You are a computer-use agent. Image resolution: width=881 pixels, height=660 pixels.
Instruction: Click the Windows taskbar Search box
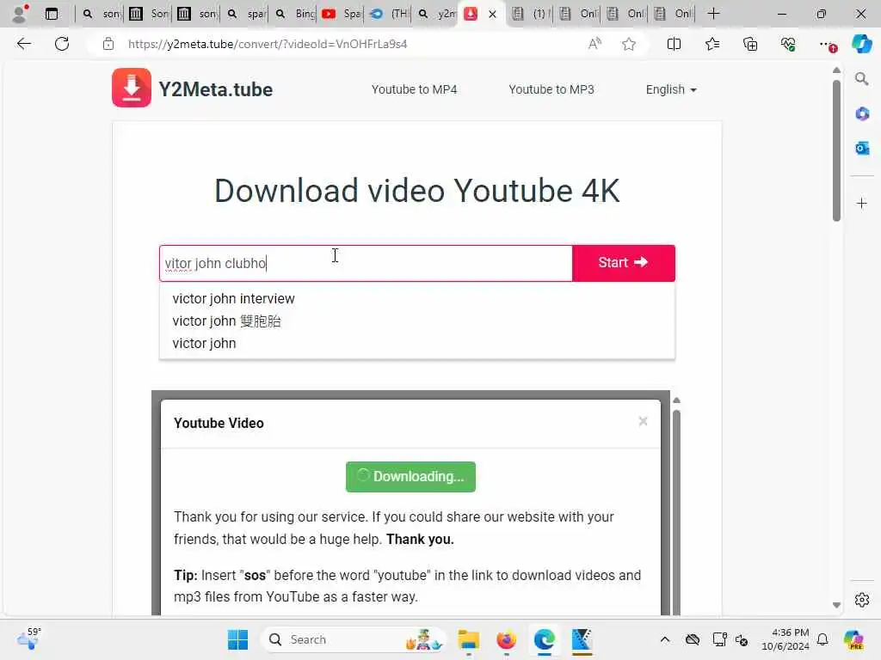(x=353, y=639)
